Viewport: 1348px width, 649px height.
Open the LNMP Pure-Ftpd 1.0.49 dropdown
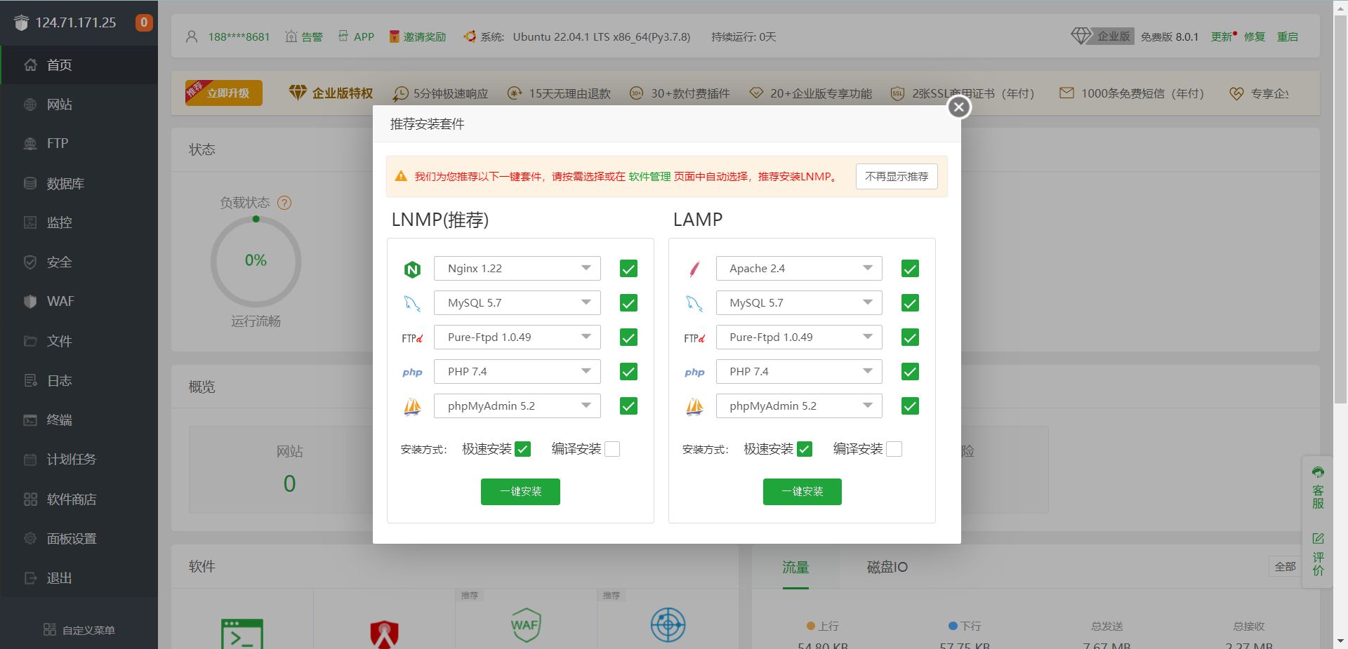pyautogui.click(x=517, y=337)
